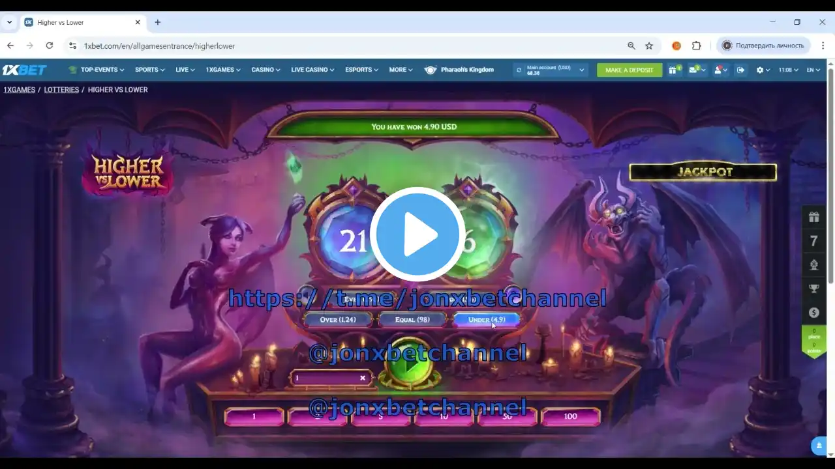Expand the SPORTS dropdown menu
Image resolution: width=835 pixels, height=469 pixels.
pyautogui.click(x=149, y=70)
